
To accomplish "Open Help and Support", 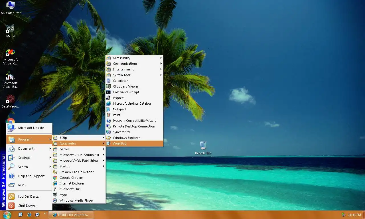I will tap(29, 176).
